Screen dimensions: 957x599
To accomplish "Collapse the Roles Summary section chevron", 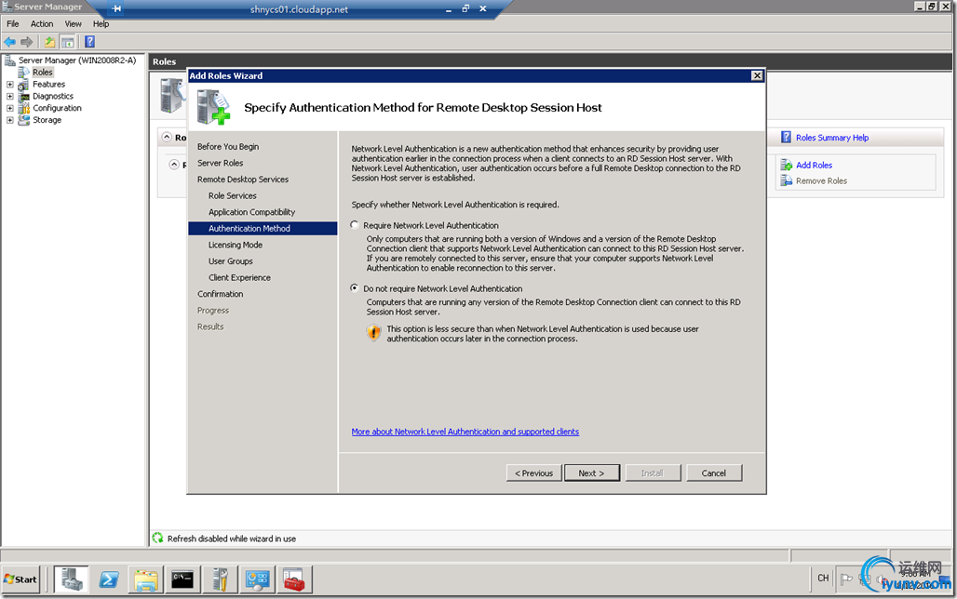I will (x=167, y=138).
